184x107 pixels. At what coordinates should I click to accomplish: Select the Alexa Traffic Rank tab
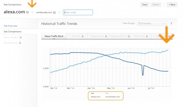pos(54,36)
